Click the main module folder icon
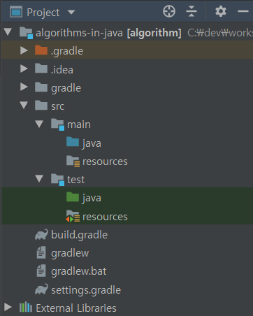The image size is (253, 316). 57,124
